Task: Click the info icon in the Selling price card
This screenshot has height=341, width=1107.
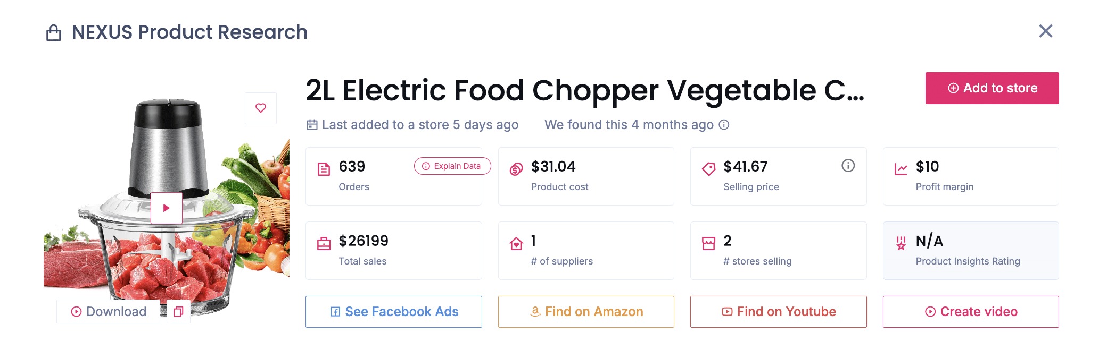Action: tap(848, 166)
